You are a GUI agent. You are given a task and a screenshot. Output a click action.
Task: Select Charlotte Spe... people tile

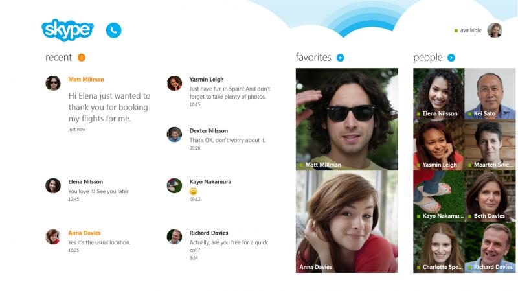(439, 248)
